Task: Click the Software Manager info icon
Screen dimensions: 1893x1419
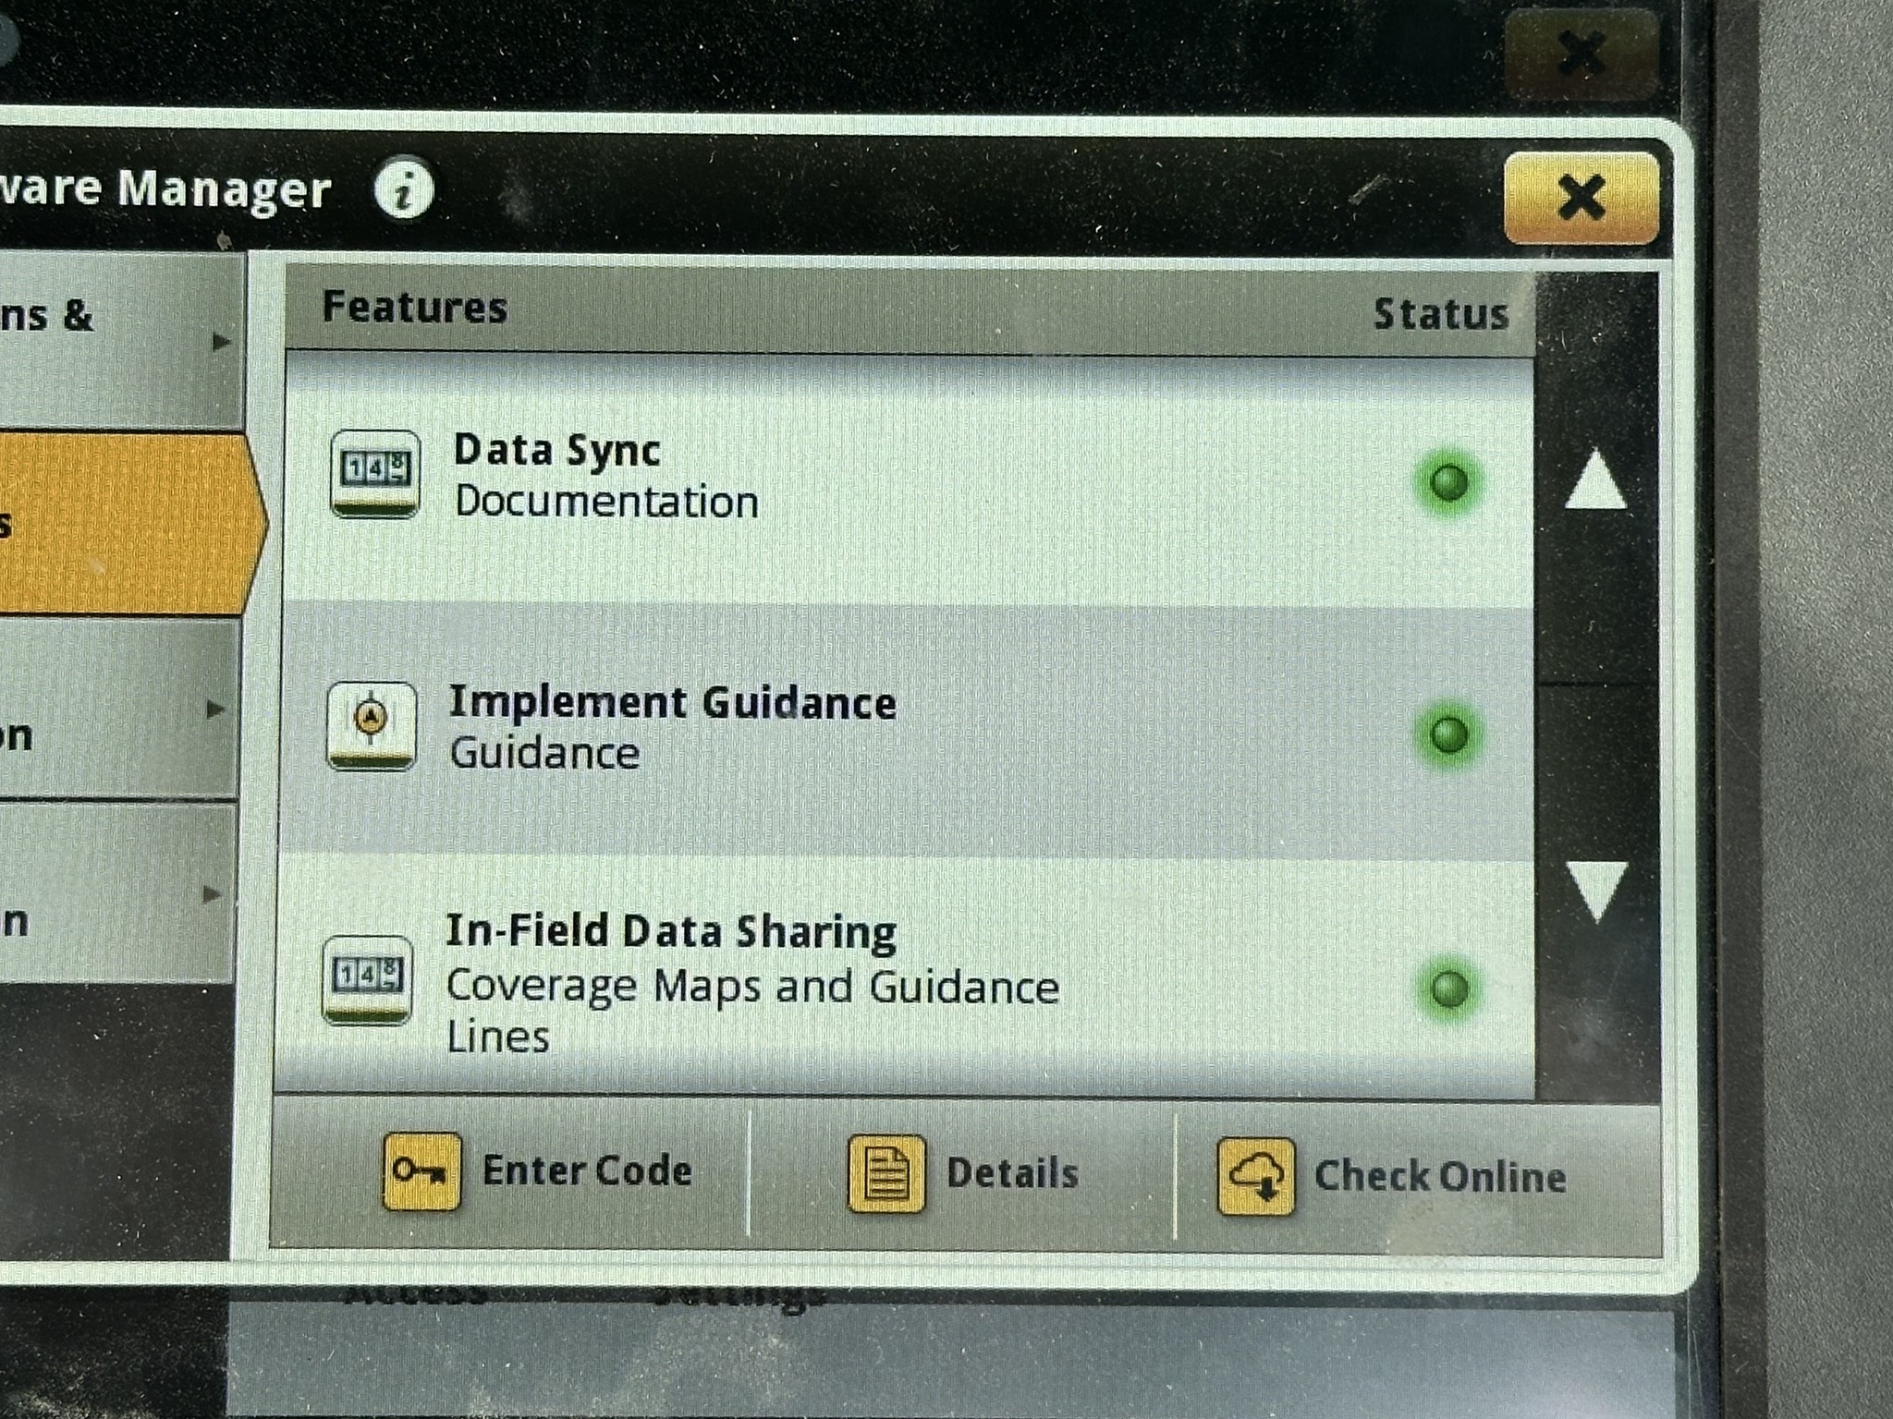Action: pos(404,189)
